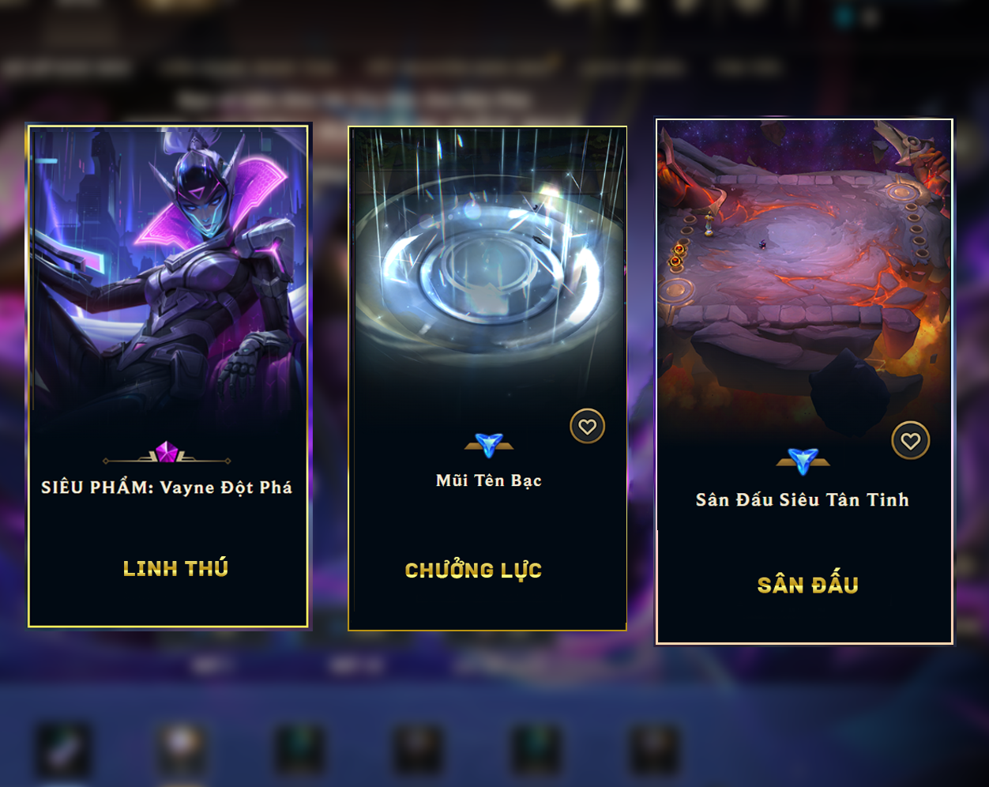This screenshot has width=989, height=787.
Task: Click the blue gem icon above Sân Đấu Siêu Tân Tinh
Action: [x=803, y=461]
